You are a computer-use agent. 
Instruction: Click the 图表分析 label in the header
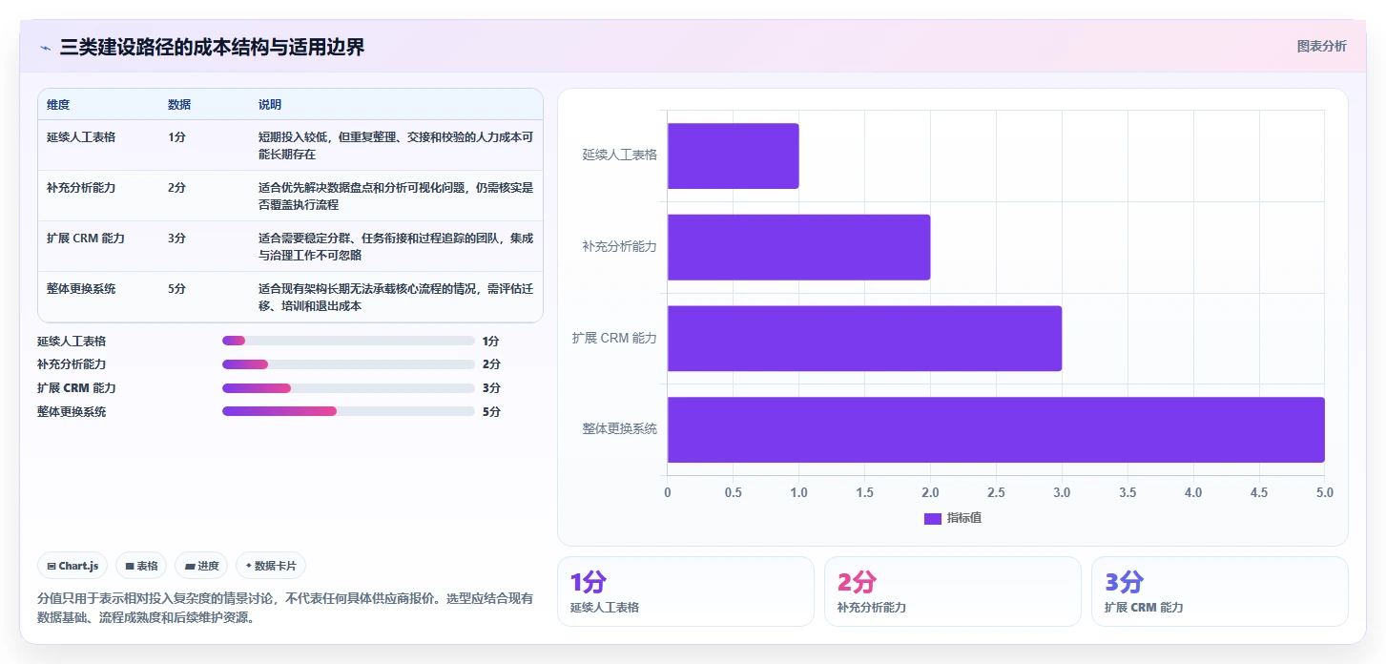click(x=1321, y=46)
